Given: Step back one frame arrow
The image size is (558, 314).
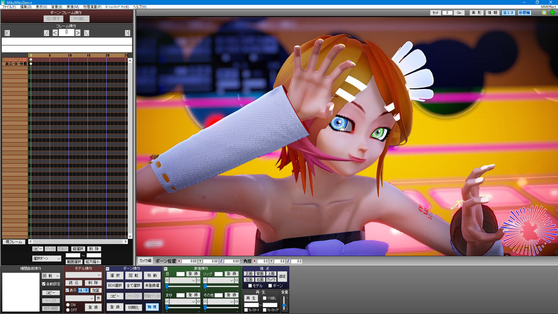Looking at the screenshot, I should point(55,33).
